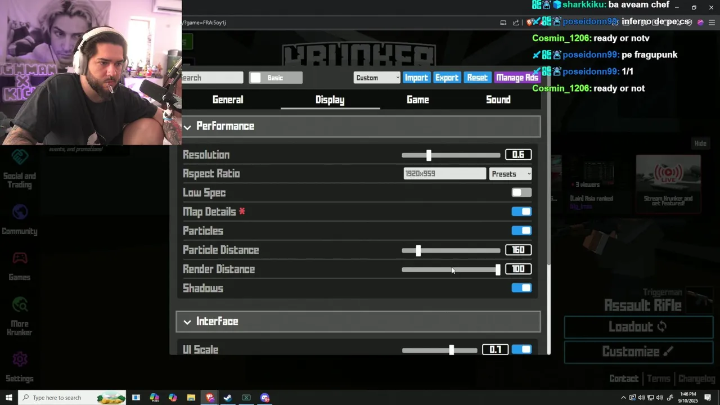
Task: Open the Changelog link
Action: coord(696,379)
